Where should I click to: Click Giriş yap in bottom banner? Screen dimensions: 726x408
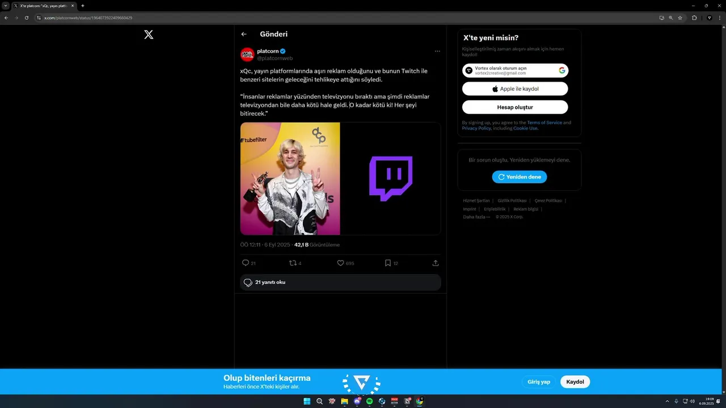tap(539, 382)
